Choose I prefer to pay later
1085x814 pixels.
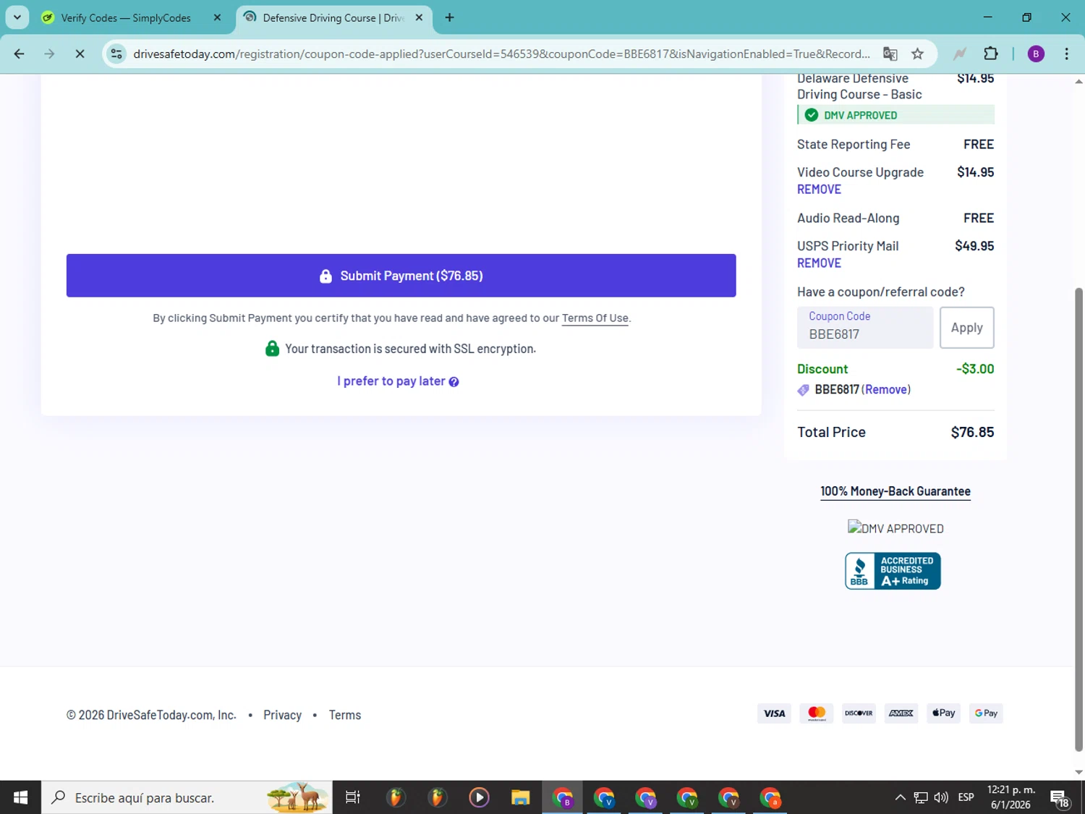391,381
